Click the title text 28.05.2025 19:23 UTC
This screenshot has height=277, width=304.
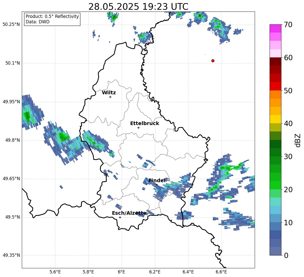[x=138, y=7]
